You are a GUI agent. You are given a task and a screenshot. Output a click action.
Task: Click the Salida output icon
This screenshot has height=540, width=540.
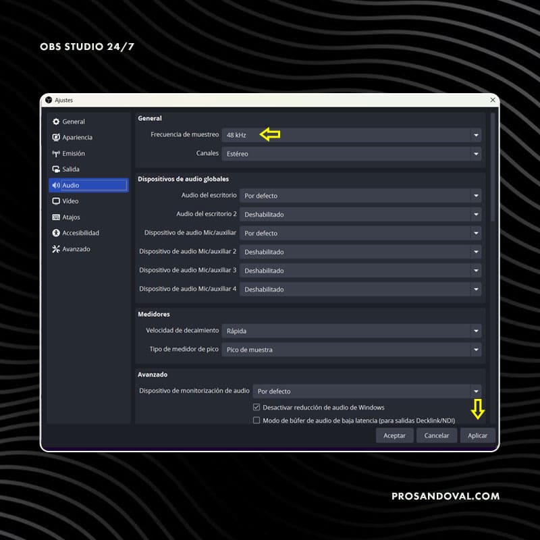[56, 169]
